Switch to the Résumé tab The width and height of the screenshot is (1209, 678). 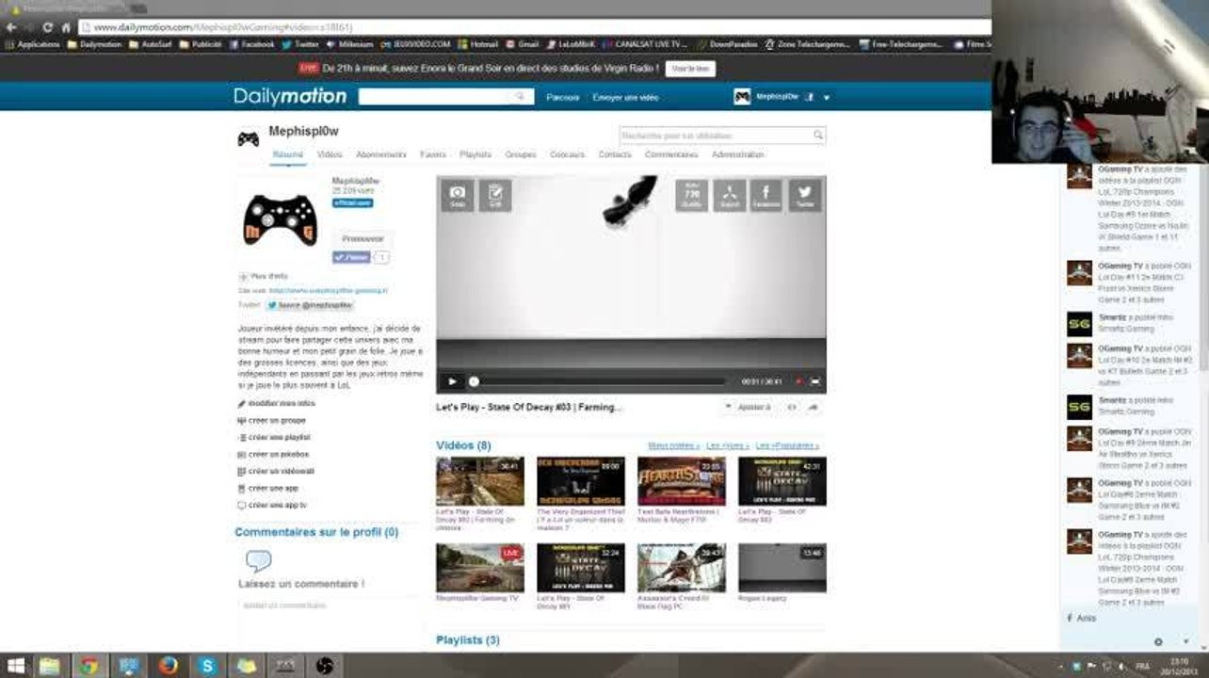(287, 154)
